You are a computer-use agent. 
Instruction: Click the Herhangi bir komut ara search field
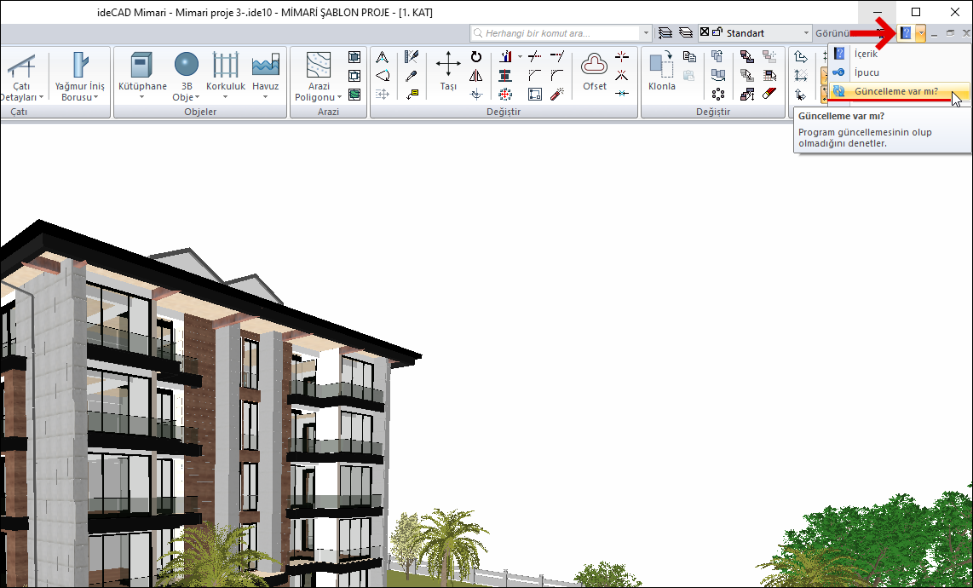[x=556, y=33]
